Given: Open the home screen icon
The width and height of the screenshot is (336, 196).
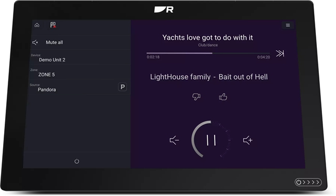Looking at the screenshot, I should click(37, 25).
